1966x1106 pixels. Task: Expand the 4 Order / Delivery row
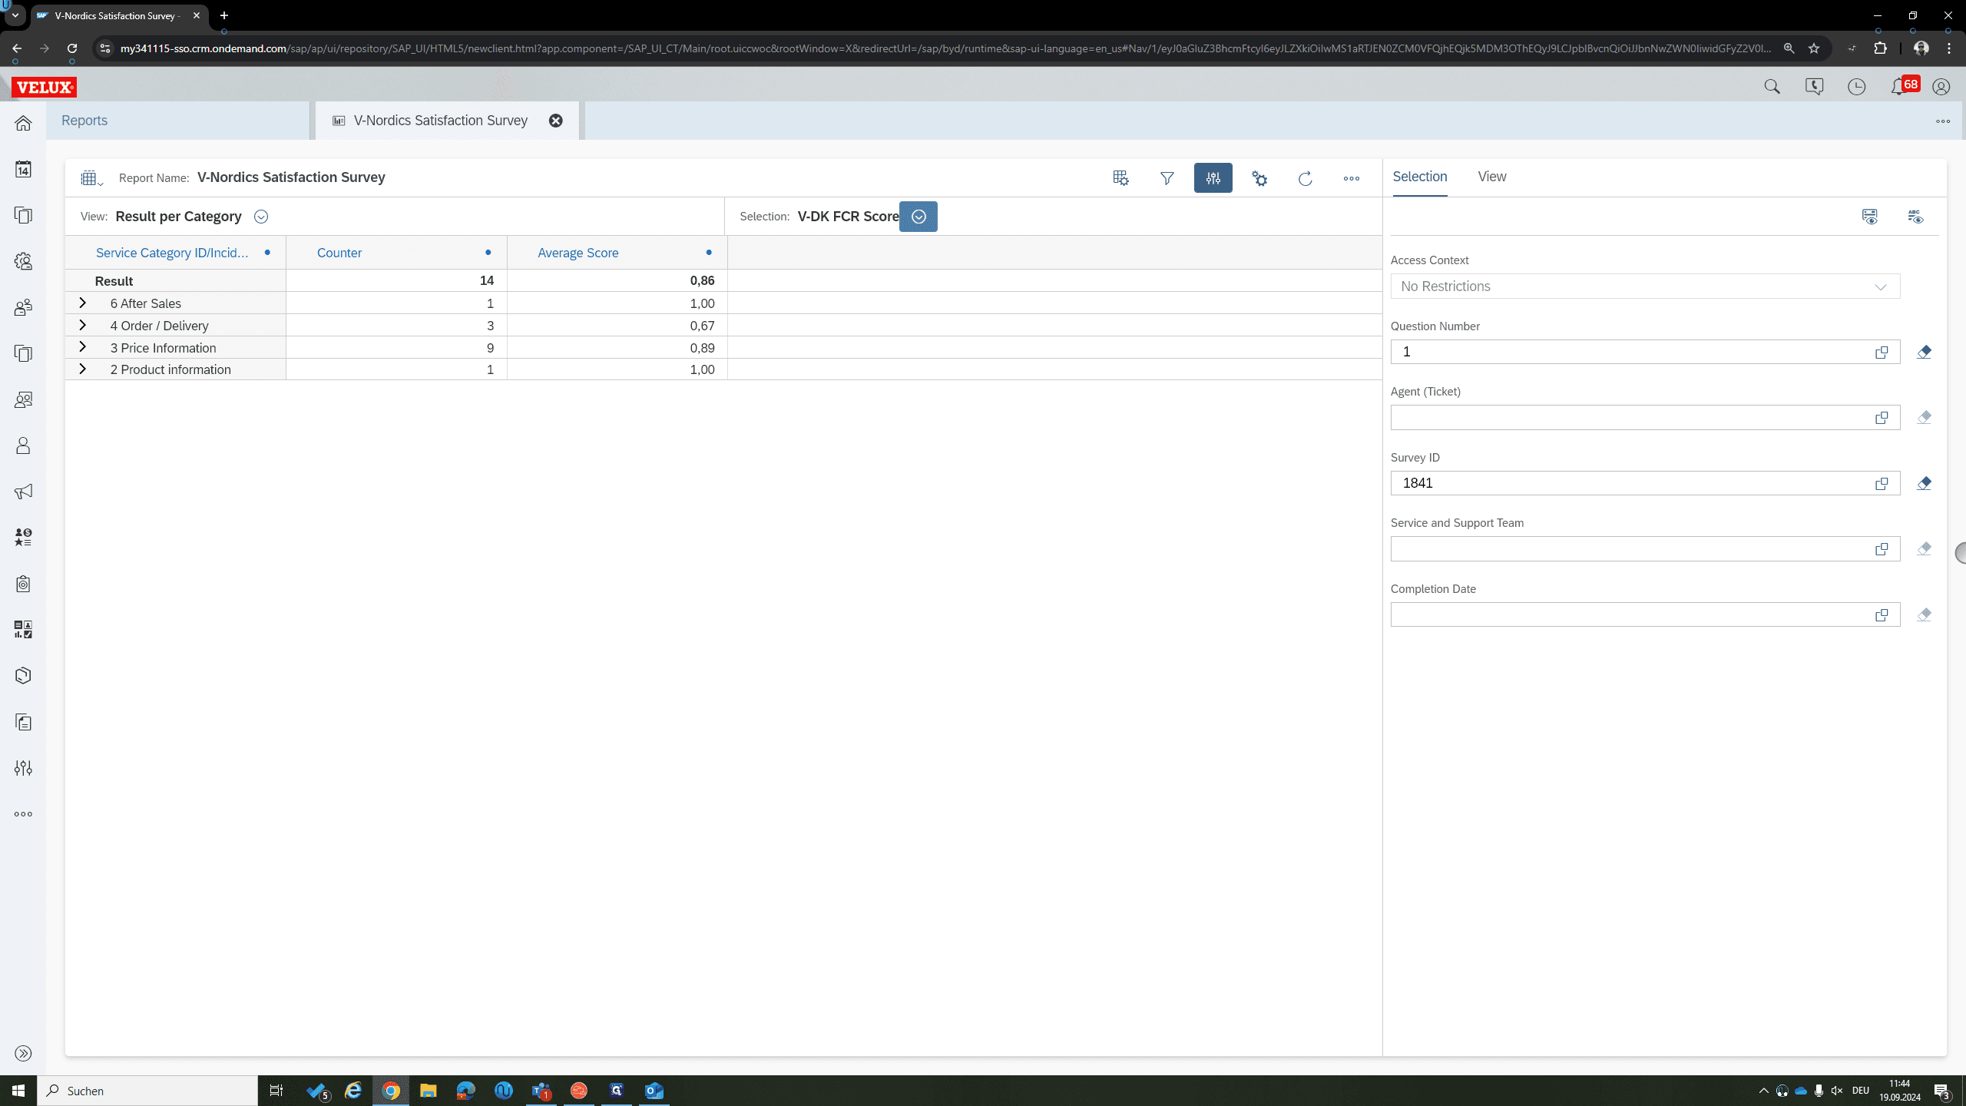82,325
